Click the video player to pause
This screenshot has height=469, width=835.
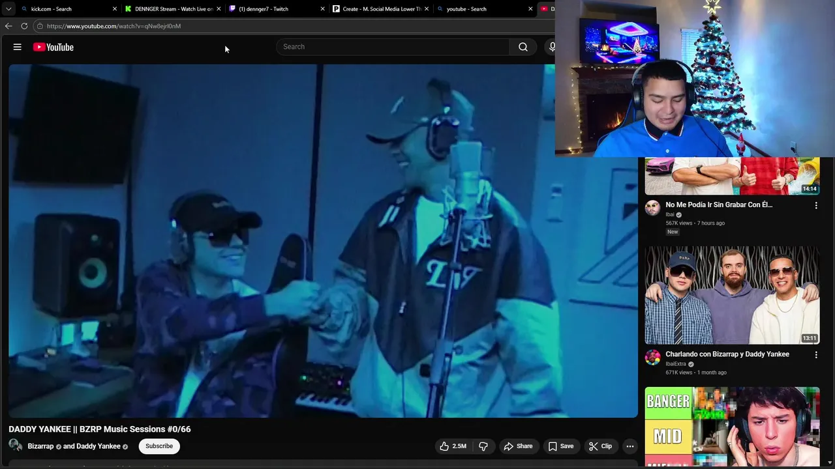point(323,241)
